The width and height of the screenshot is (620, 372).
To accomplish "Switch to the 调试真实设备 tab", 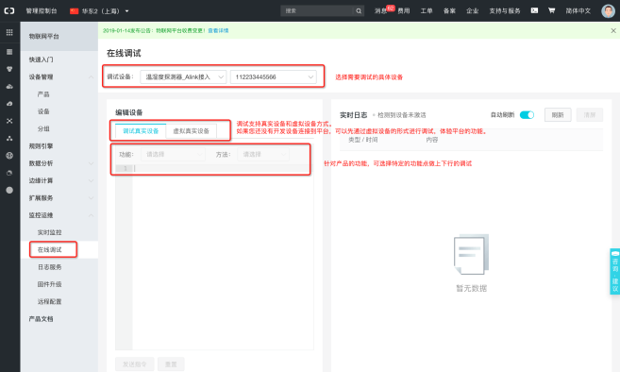I will [x=141, y=131].
